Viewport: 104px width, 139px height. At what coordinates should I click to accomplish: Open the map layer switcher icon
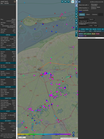click(73, 2)
